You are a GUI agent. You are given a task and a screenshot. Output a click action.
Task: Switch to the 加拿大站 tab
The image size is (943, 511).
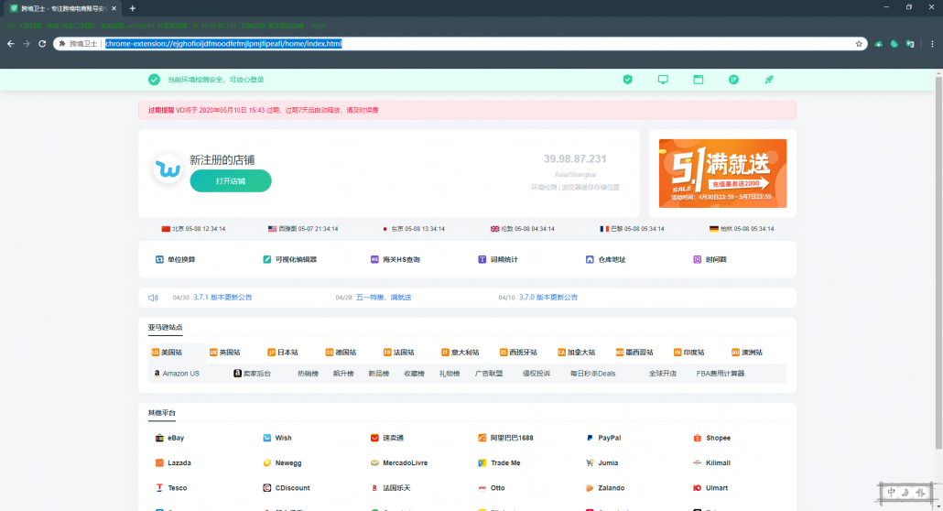pyautogui.click(x=576, y=352)
